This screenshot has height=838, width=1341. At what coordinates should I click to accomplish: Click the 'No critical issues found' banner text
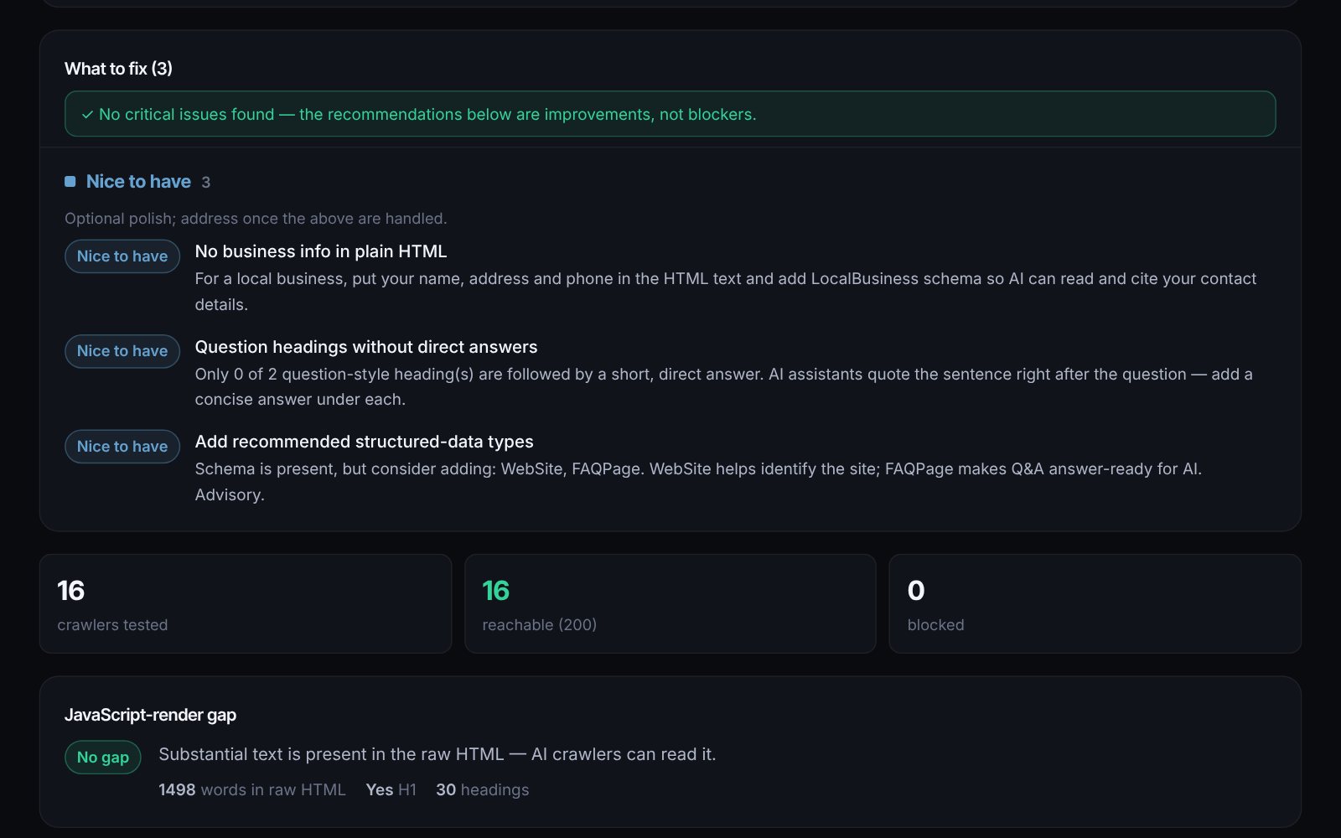coord(427,114)
